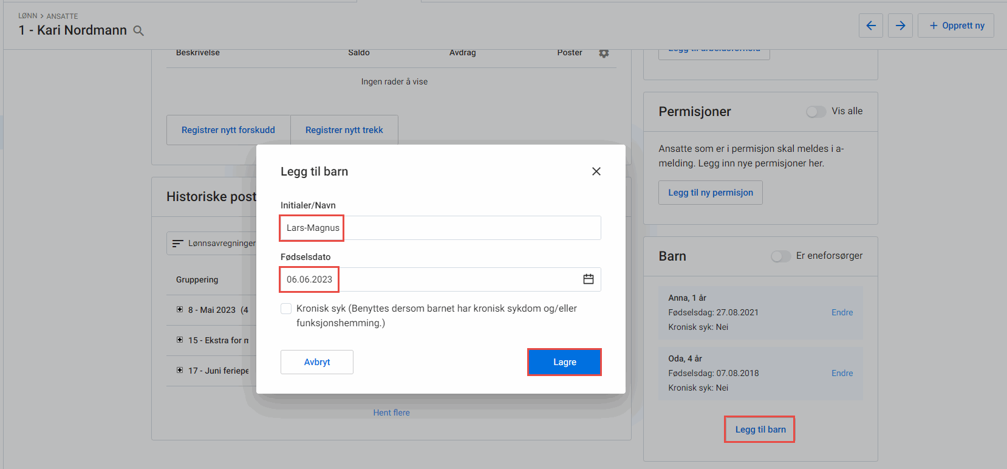The width and height of the screenshot is (1007, 469).
Task: Expand the 17 - Juni feriepenger row
Action: point(180,371)
